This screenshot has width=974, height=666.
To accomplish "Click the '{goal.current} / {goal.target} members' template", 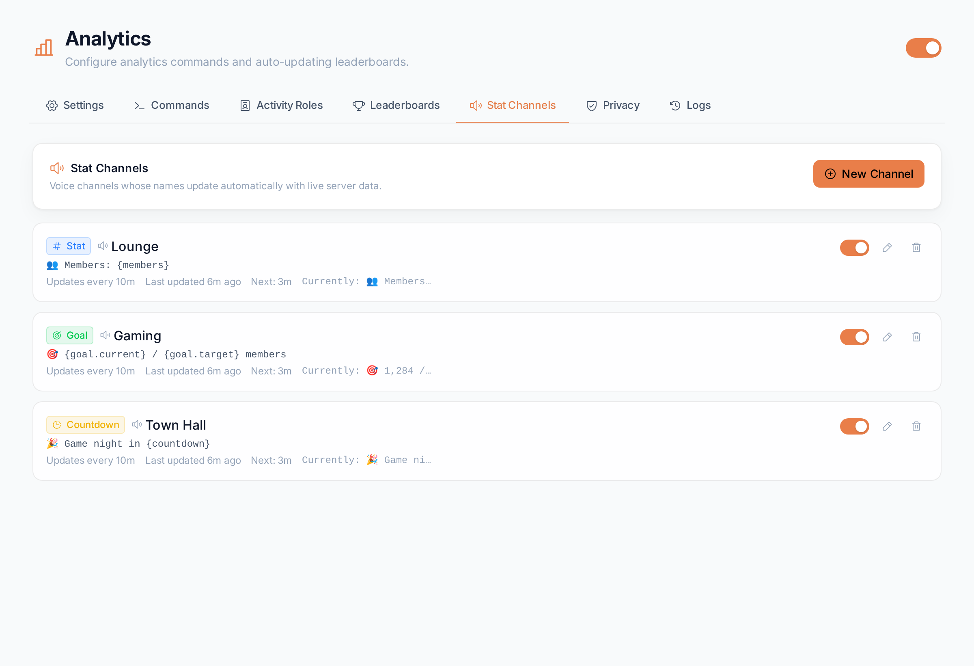I will [x=166, y=355].
